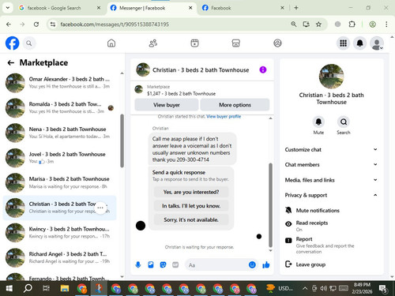Open the Marketplace storefront icon
The width and height of the screenshot is (395, 296).
tap(236, 43)
